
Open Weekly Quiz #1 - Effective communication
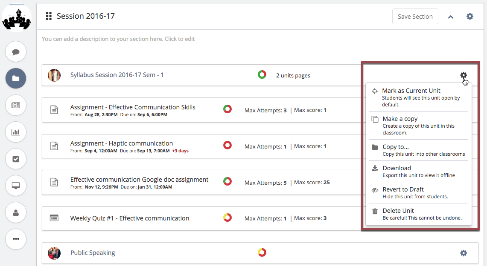click(x=129, y=218)
